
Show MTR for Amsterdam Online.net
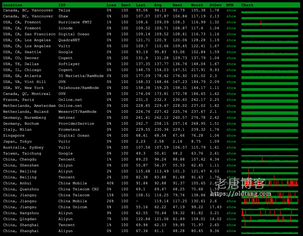[x=231, y=106]
